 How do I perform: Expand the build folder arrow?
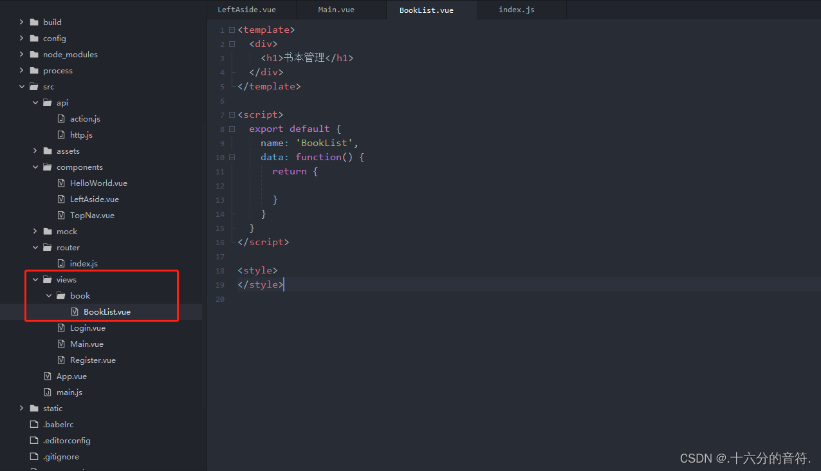pos(21,22)
